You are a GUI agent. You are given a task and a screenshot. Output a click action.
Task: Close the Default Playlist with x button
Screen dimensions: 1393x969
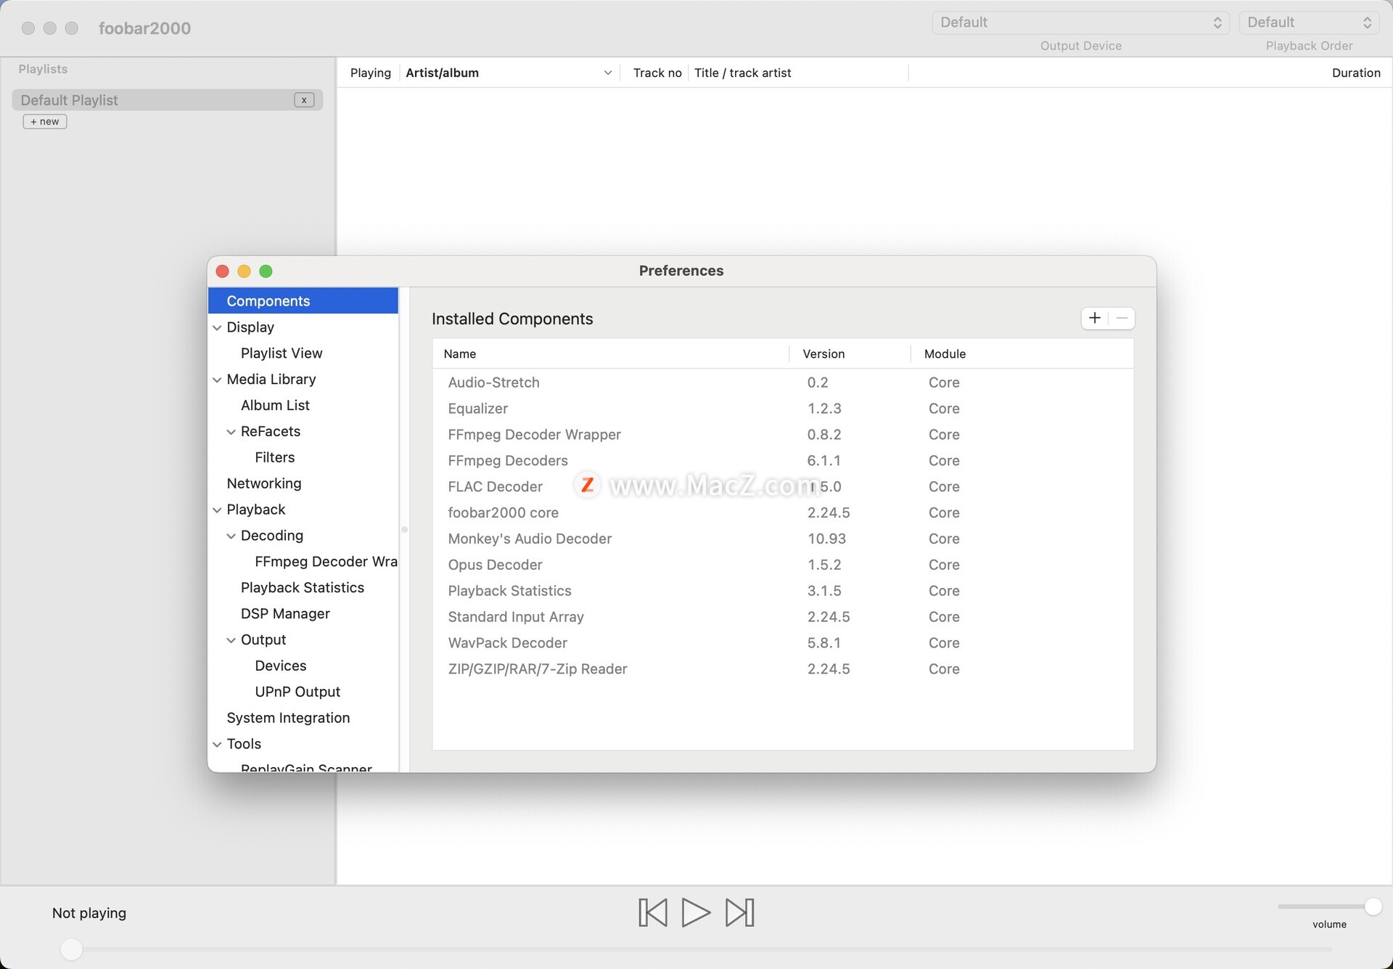click(304, 100)
